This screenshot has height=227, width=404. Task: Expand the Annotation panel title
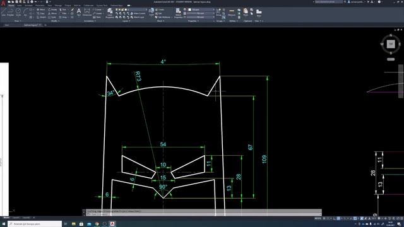point(89,21)
